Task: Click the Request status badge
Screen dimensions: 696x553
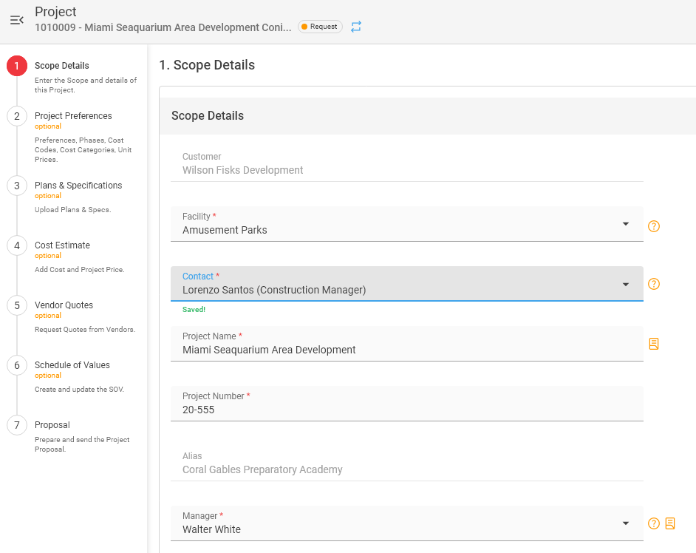Action: (320, 27)
